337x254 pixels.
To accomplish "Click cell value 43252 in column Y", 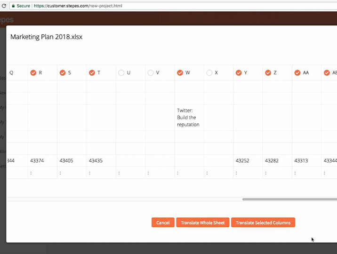I will click(242, 161).
